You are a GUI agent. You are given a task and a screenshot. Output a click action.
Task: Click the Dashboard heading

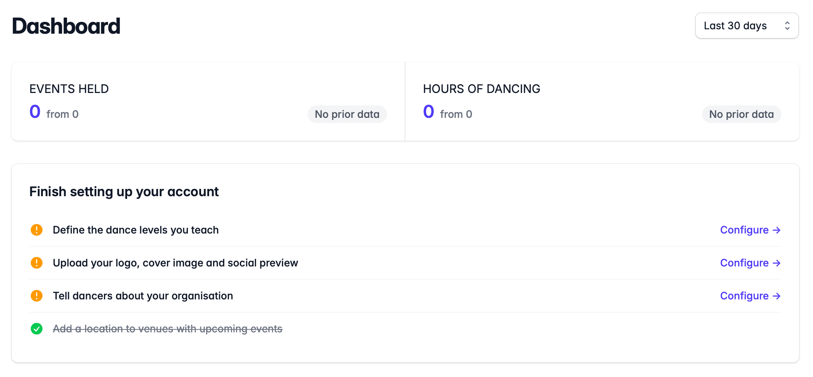coord(66,26)
